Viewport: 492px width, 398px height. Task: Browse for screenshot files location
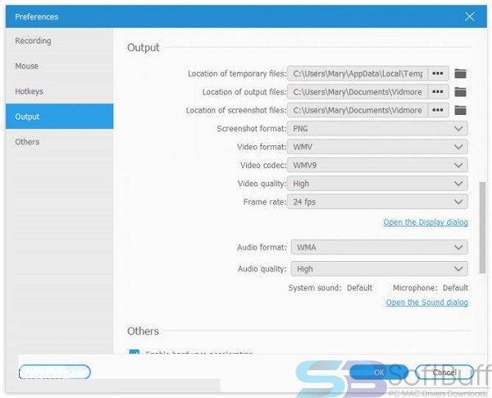pos(438,110)
